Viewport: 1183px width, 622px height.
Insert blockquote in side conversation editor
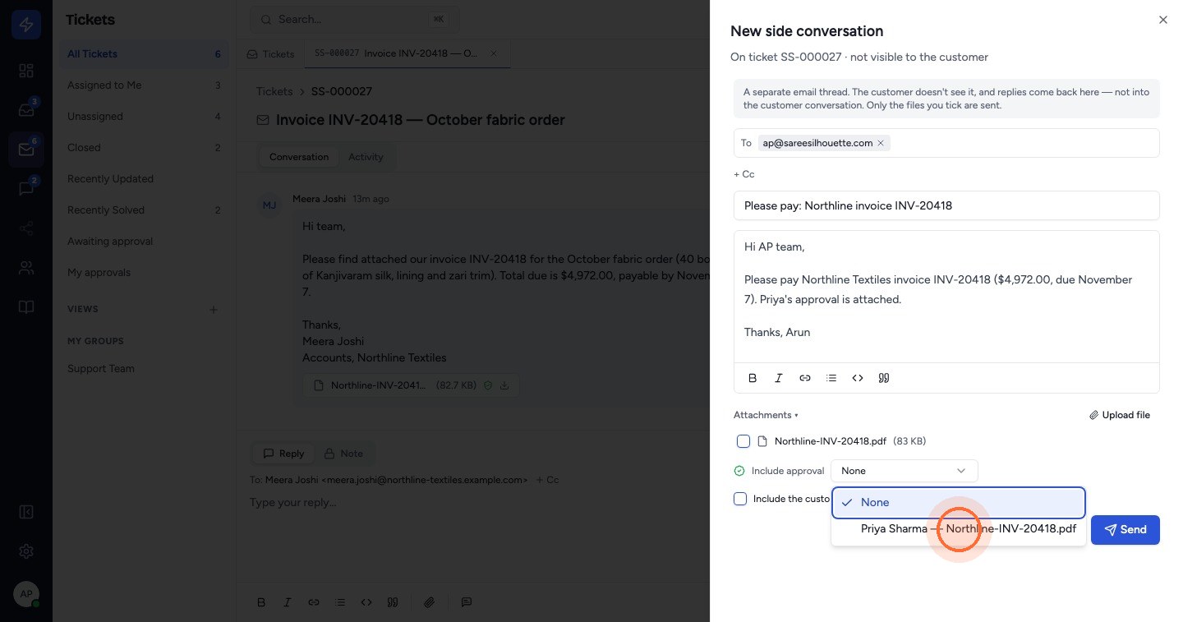click(x=884, y=378)
